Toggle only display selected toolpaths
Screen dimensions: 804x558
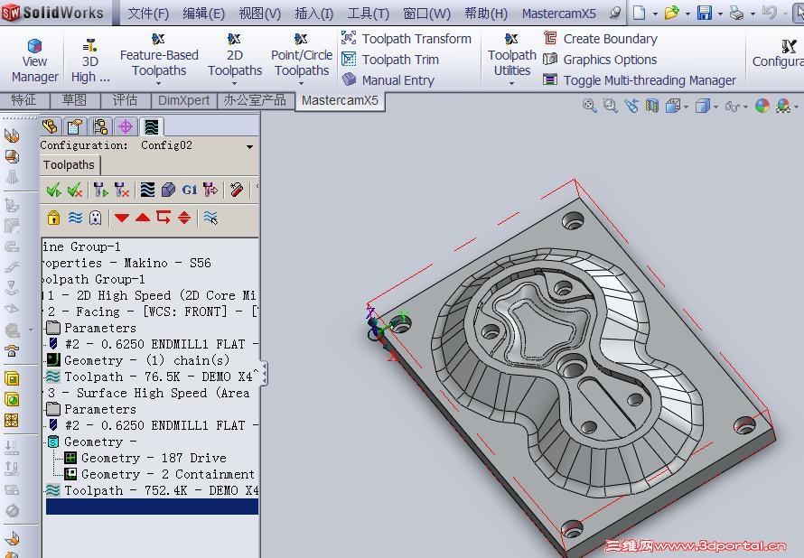click(210, 218)
